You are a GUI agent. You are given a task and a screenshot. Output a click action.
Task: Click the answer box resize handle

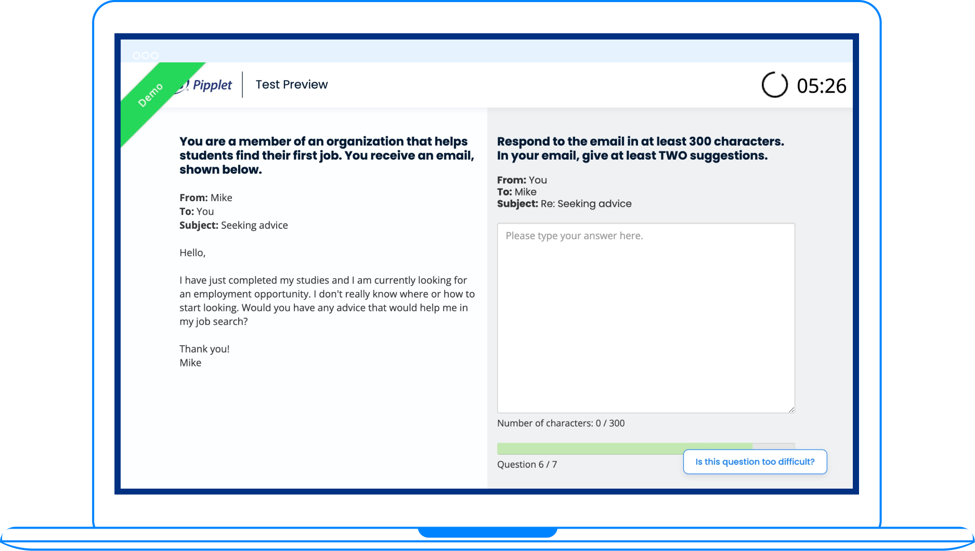pyautogui.click(x=791, y=410)
